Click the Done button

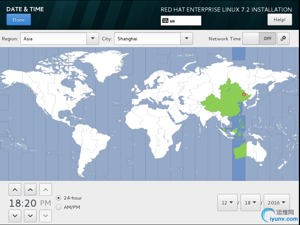pos(19,20)
